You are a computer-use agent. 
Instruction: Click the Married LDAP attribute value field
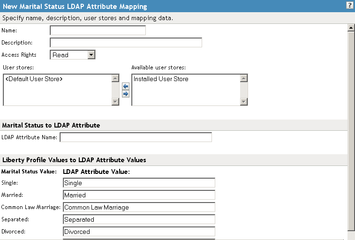click(139, 195)
